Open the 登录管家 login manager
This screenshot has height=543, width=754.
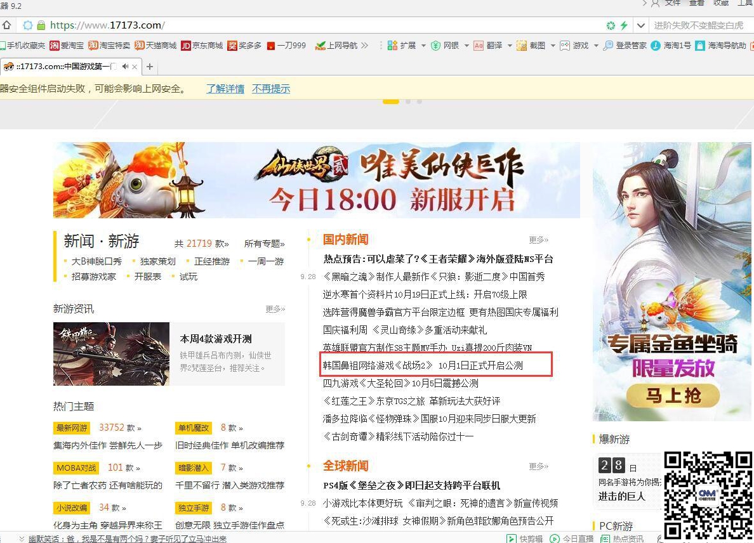pyautogui.click(x=625, y=45)
